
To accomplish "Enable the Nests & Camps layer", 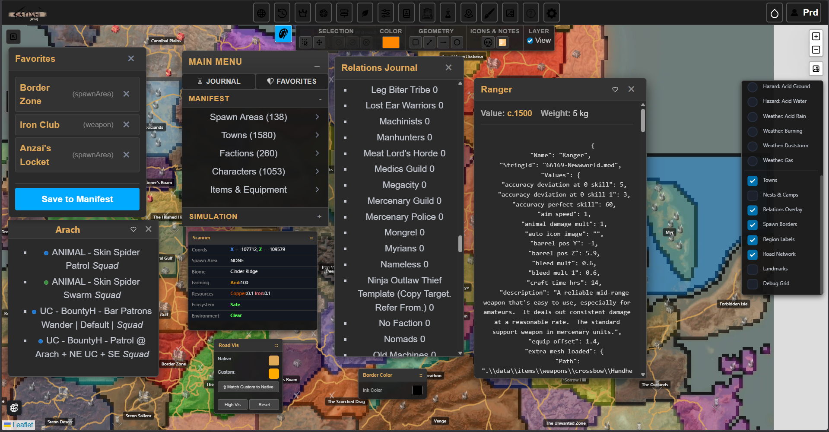I will tap(753, 195).
